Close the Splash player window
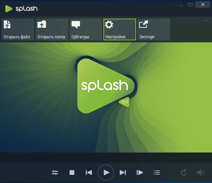This screenshot has height=183, width=212. pyautogui.click(x=203, y=5)
